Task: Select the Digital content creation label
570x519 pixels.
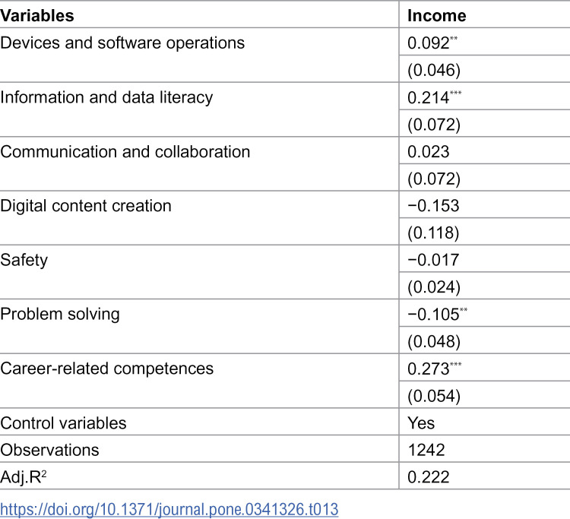Action: coord(85,206)
